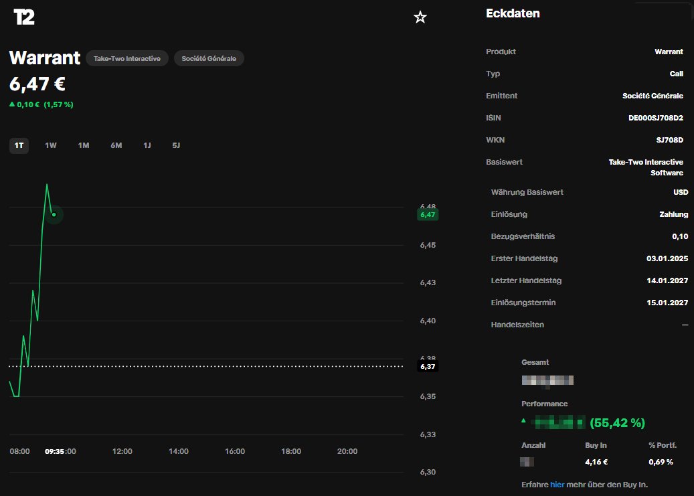The height and width of the screenshot is (496, 694).
Task: Click the Währung Basiswert value USD
Action: [681, 192]
